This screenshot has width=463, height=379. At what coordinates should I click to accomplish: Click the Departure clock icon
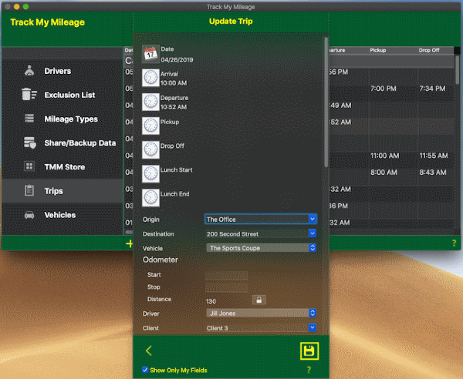(x=150, y=102)
